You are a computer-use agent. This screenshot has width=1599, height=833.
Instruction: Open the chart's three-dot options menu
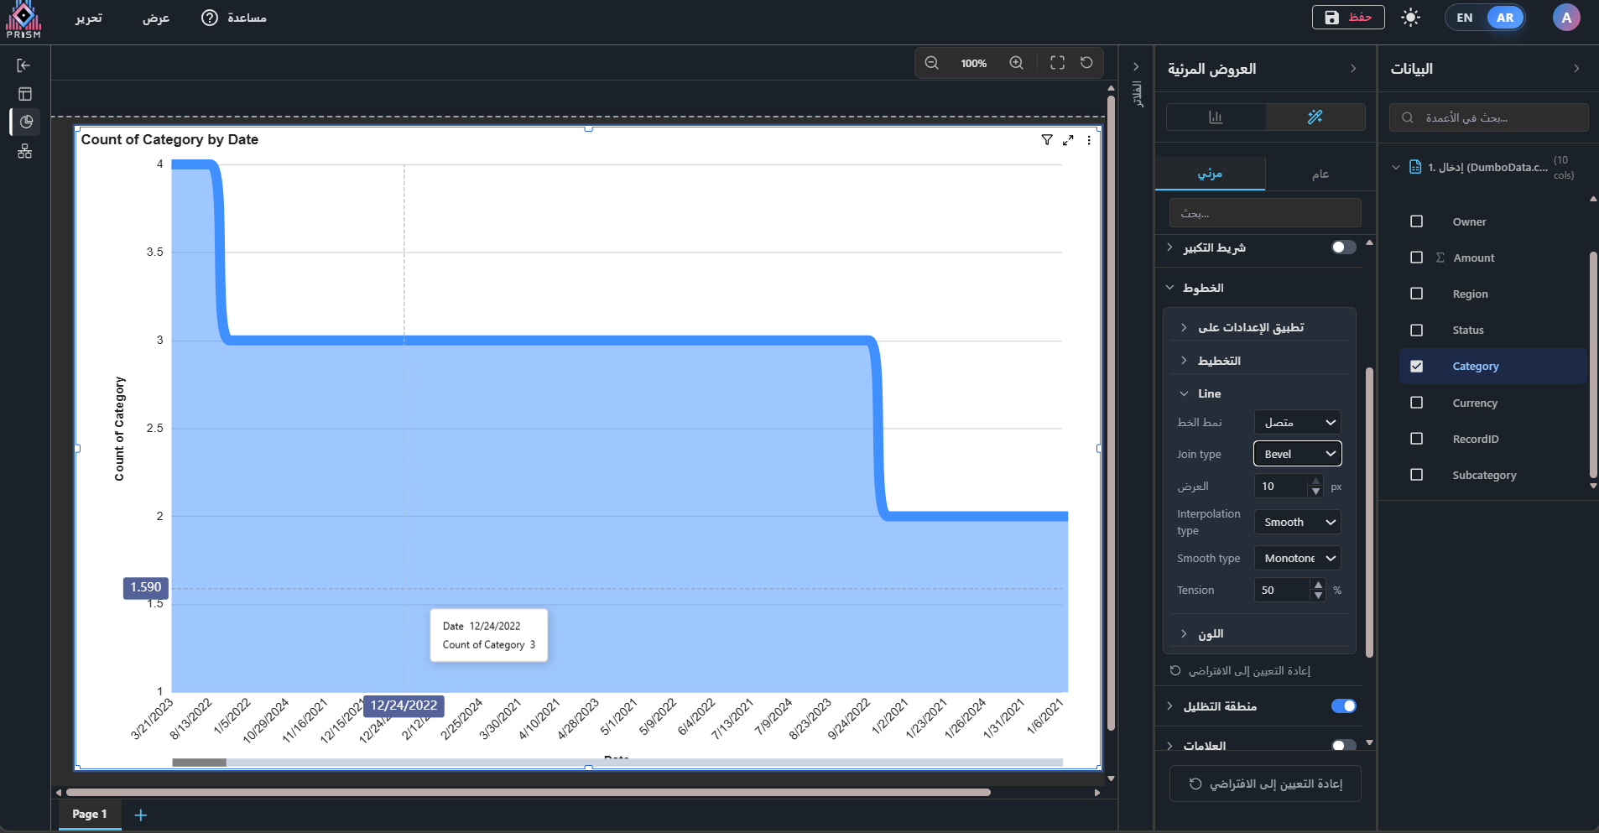coord(1089,140)
